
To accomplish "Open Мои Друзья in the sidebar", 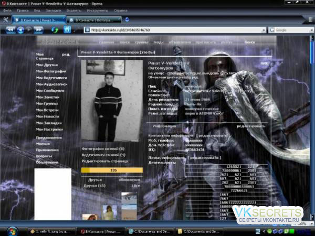I will (47, 65).
